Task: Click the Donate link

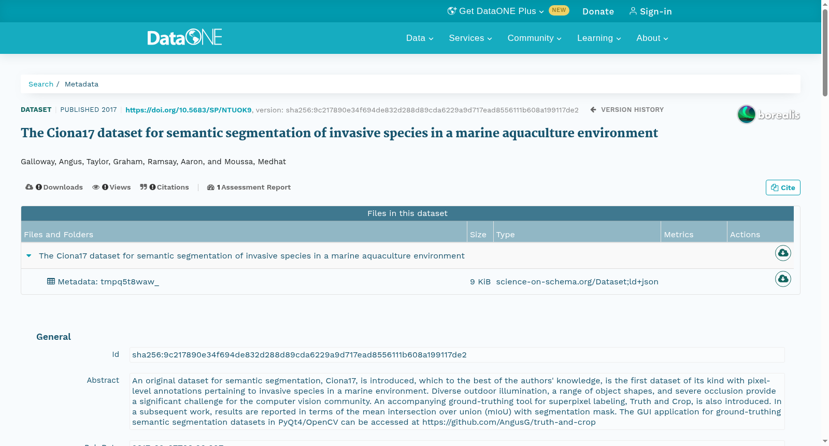Action: (x=598, y=11)
